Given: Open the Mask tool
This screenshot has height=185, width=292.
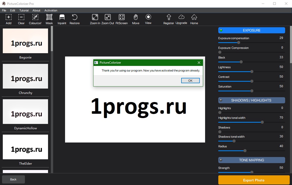Looking at the screenshot, I should click(x=49, y=17).
